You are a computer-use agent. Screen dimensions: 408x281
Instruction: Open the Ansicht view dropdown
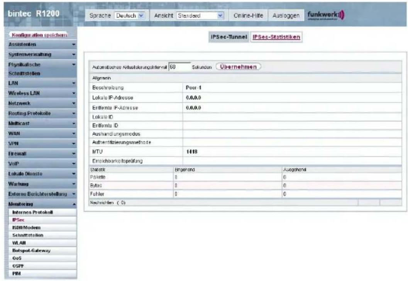click(x=200, y=15)
